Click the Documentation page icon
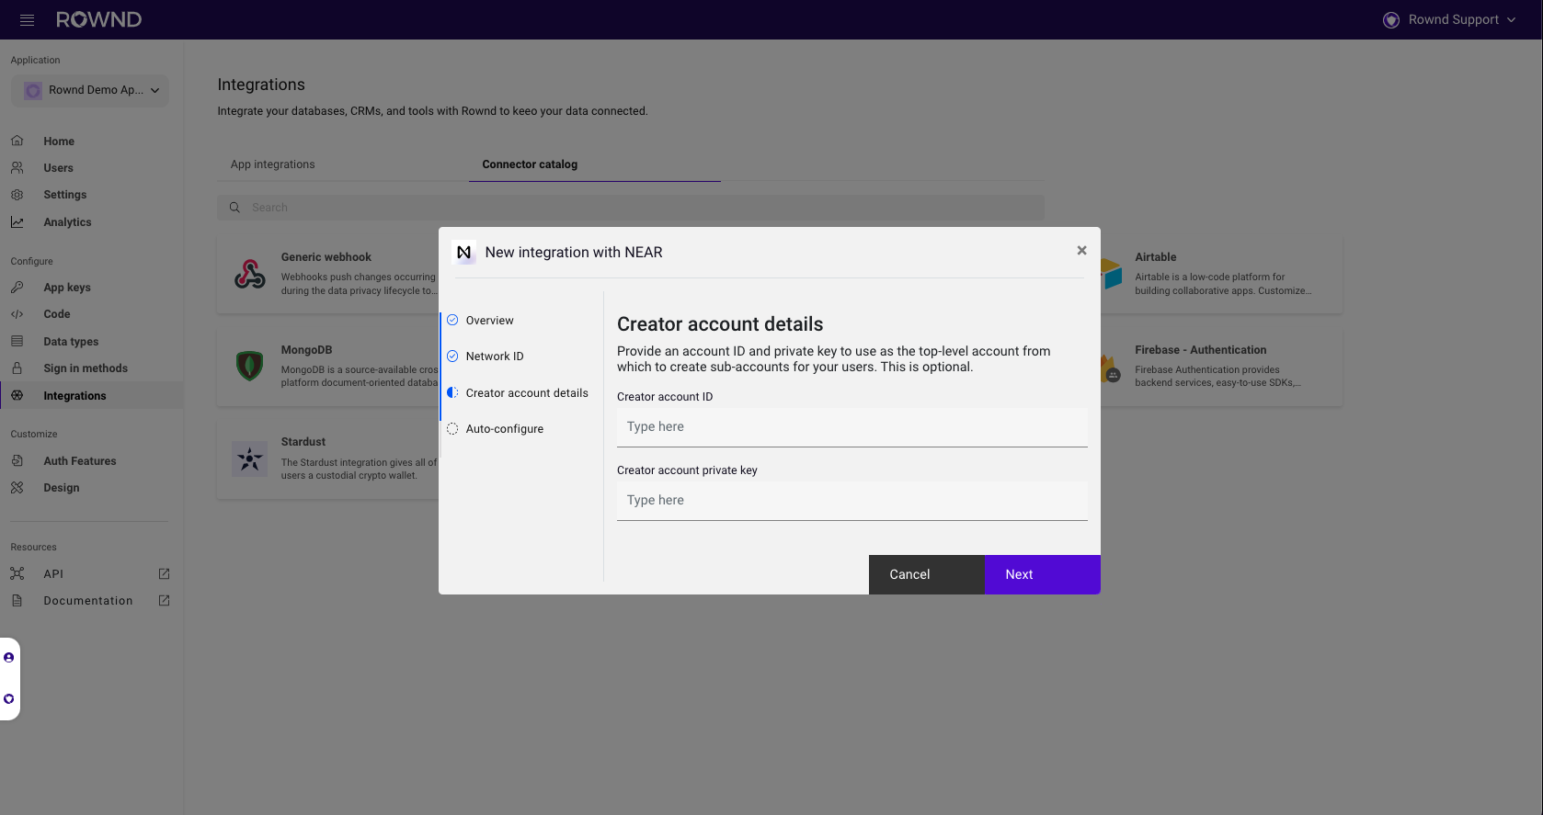This screenshot has width=1543, height=815. click(17, 600)
